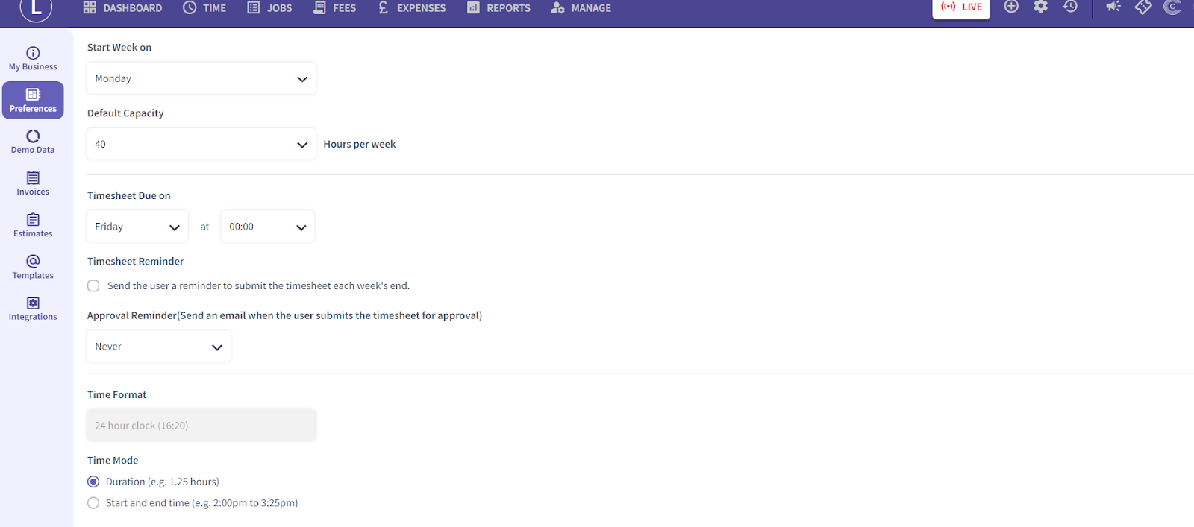
Task: Open the timesheet due time dropdown 00:00
Action: click(x=268, y=227)
